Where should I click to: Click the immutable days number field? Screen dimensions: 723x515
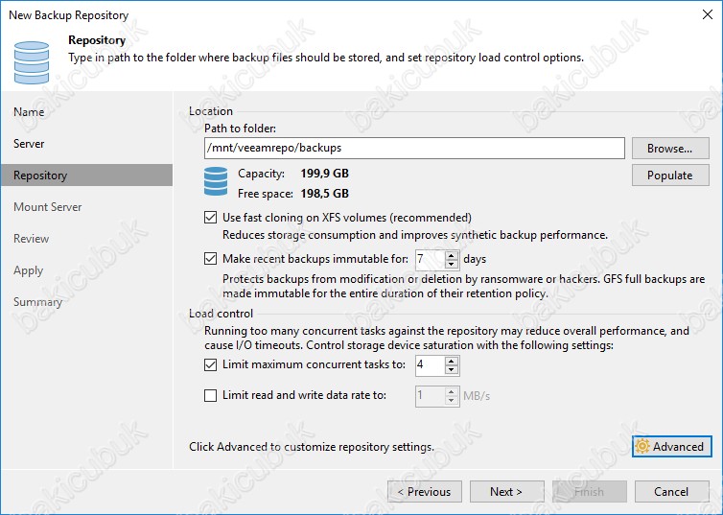click(x=431, y=259)
